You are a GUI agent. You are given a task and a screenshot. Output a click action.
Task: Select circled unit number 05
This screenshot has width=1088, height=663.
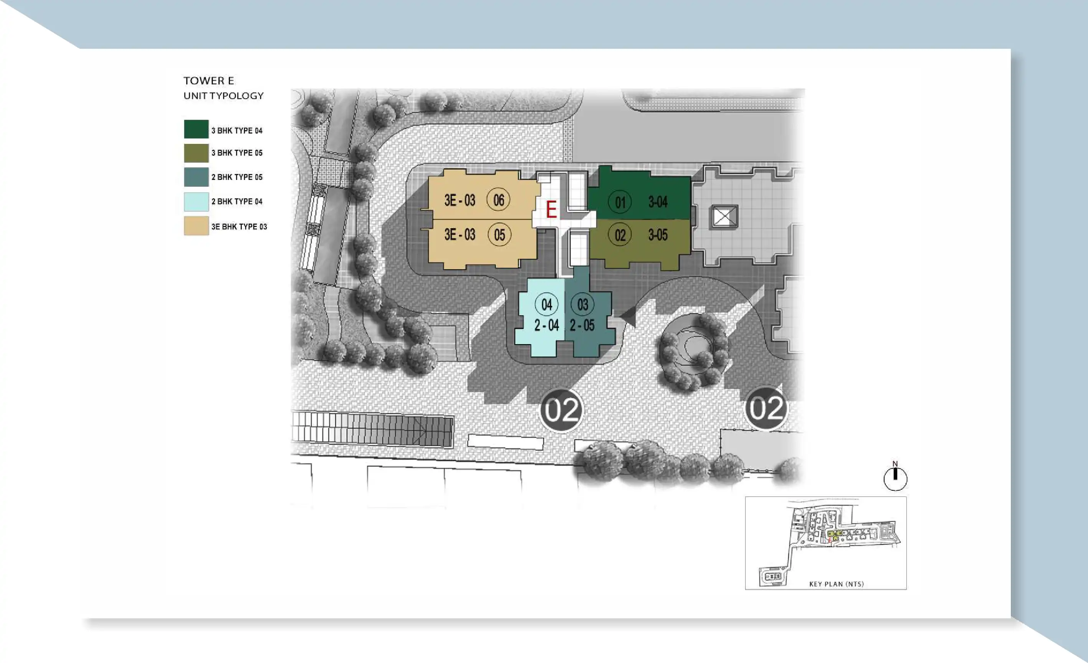(x=499, y=234)
